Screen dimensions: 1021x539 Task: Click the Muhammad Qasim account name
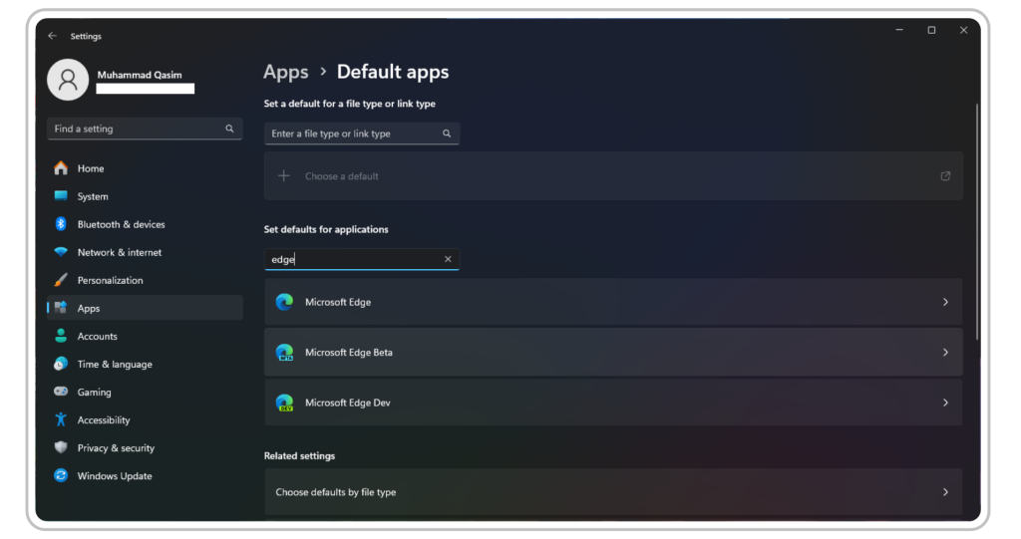[140, 75]
